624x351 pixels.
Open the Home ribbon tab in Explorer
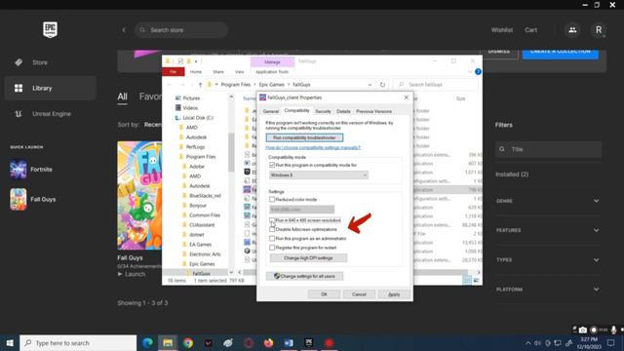(196, 71)
